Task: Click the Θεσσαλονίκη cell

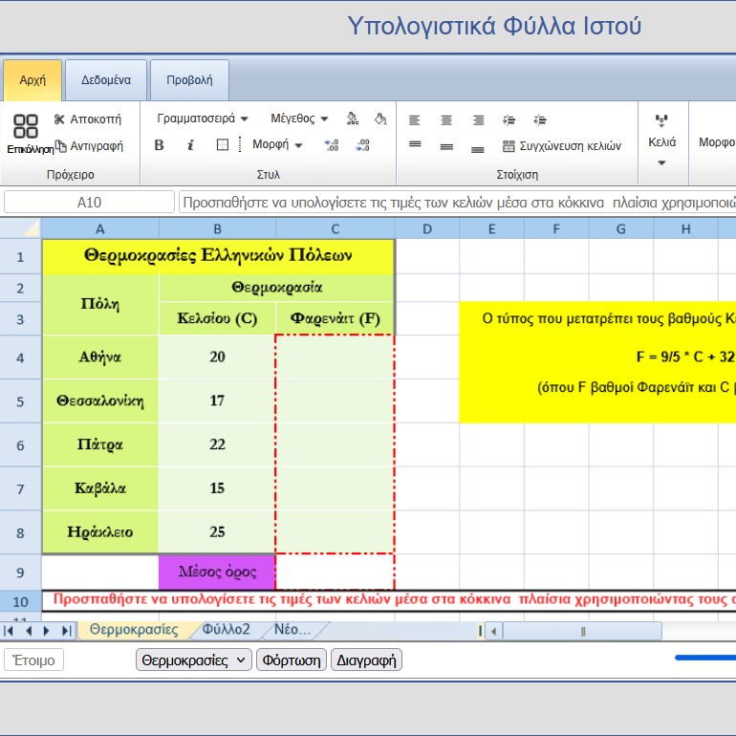Action: 100,400
